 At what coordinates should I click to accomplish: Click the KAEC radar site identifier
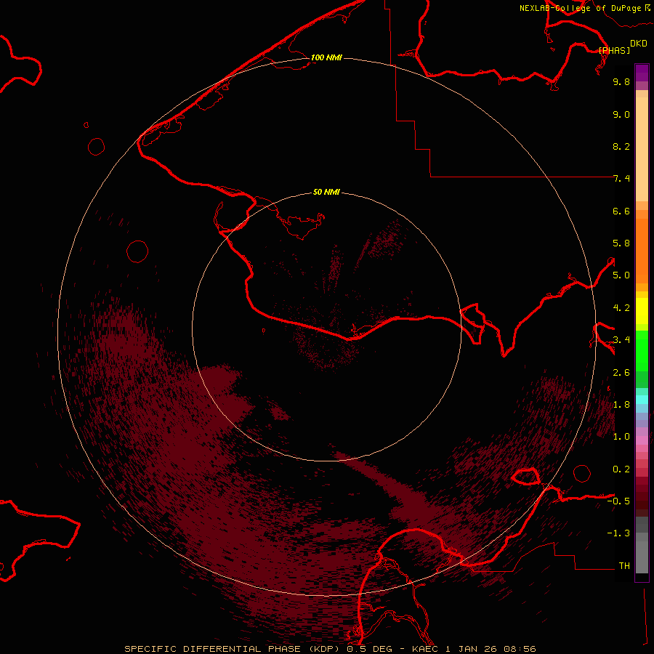(426, 649)
